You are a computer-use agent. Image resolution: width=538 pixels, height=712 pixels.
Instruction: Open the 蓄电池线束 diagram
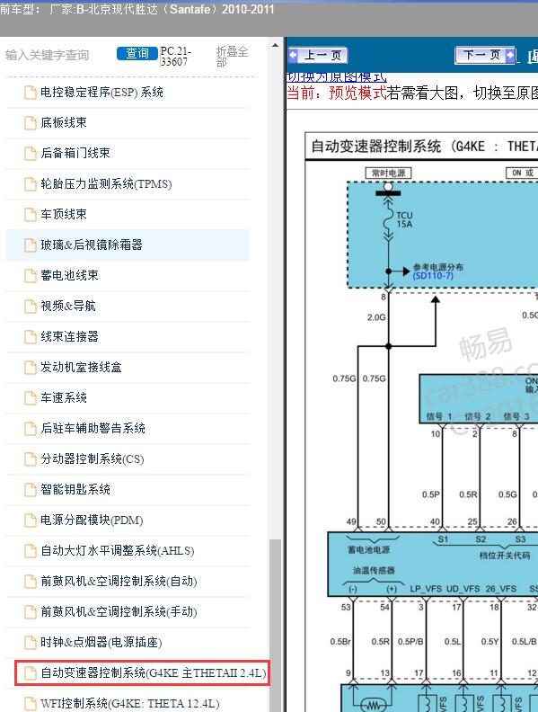coord(69,275)
